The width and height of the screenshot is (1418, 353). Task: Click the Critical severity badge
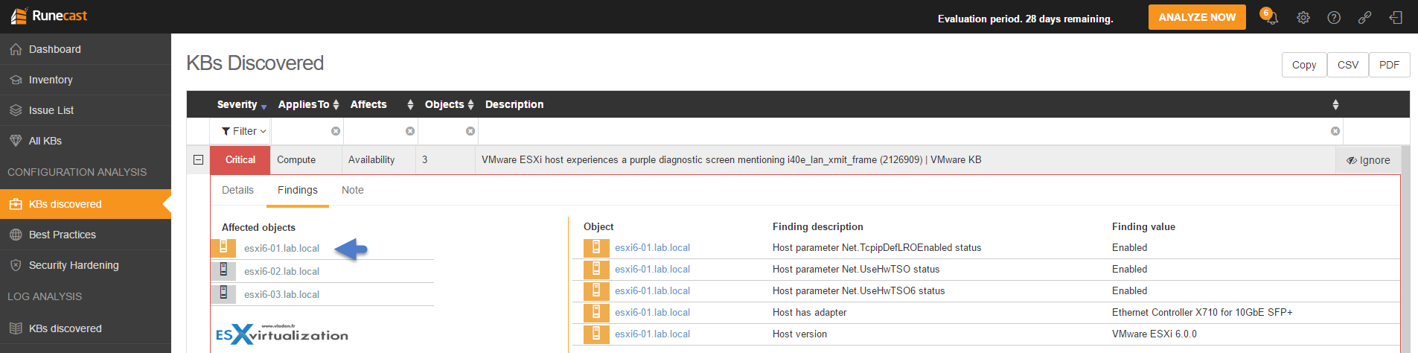(240, 159)
